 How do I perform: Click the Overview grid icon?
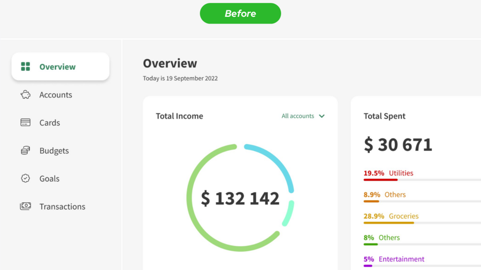tap(25, 66)
